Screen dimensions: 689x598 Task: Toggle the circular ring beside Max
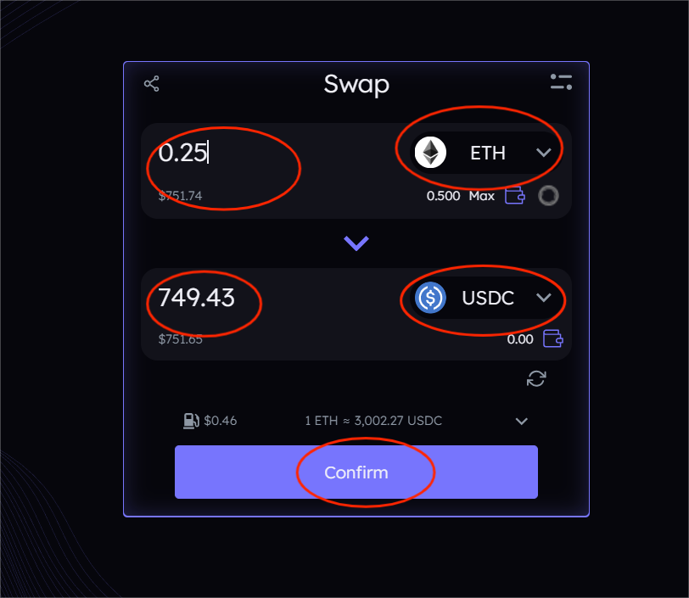[548, 196]
